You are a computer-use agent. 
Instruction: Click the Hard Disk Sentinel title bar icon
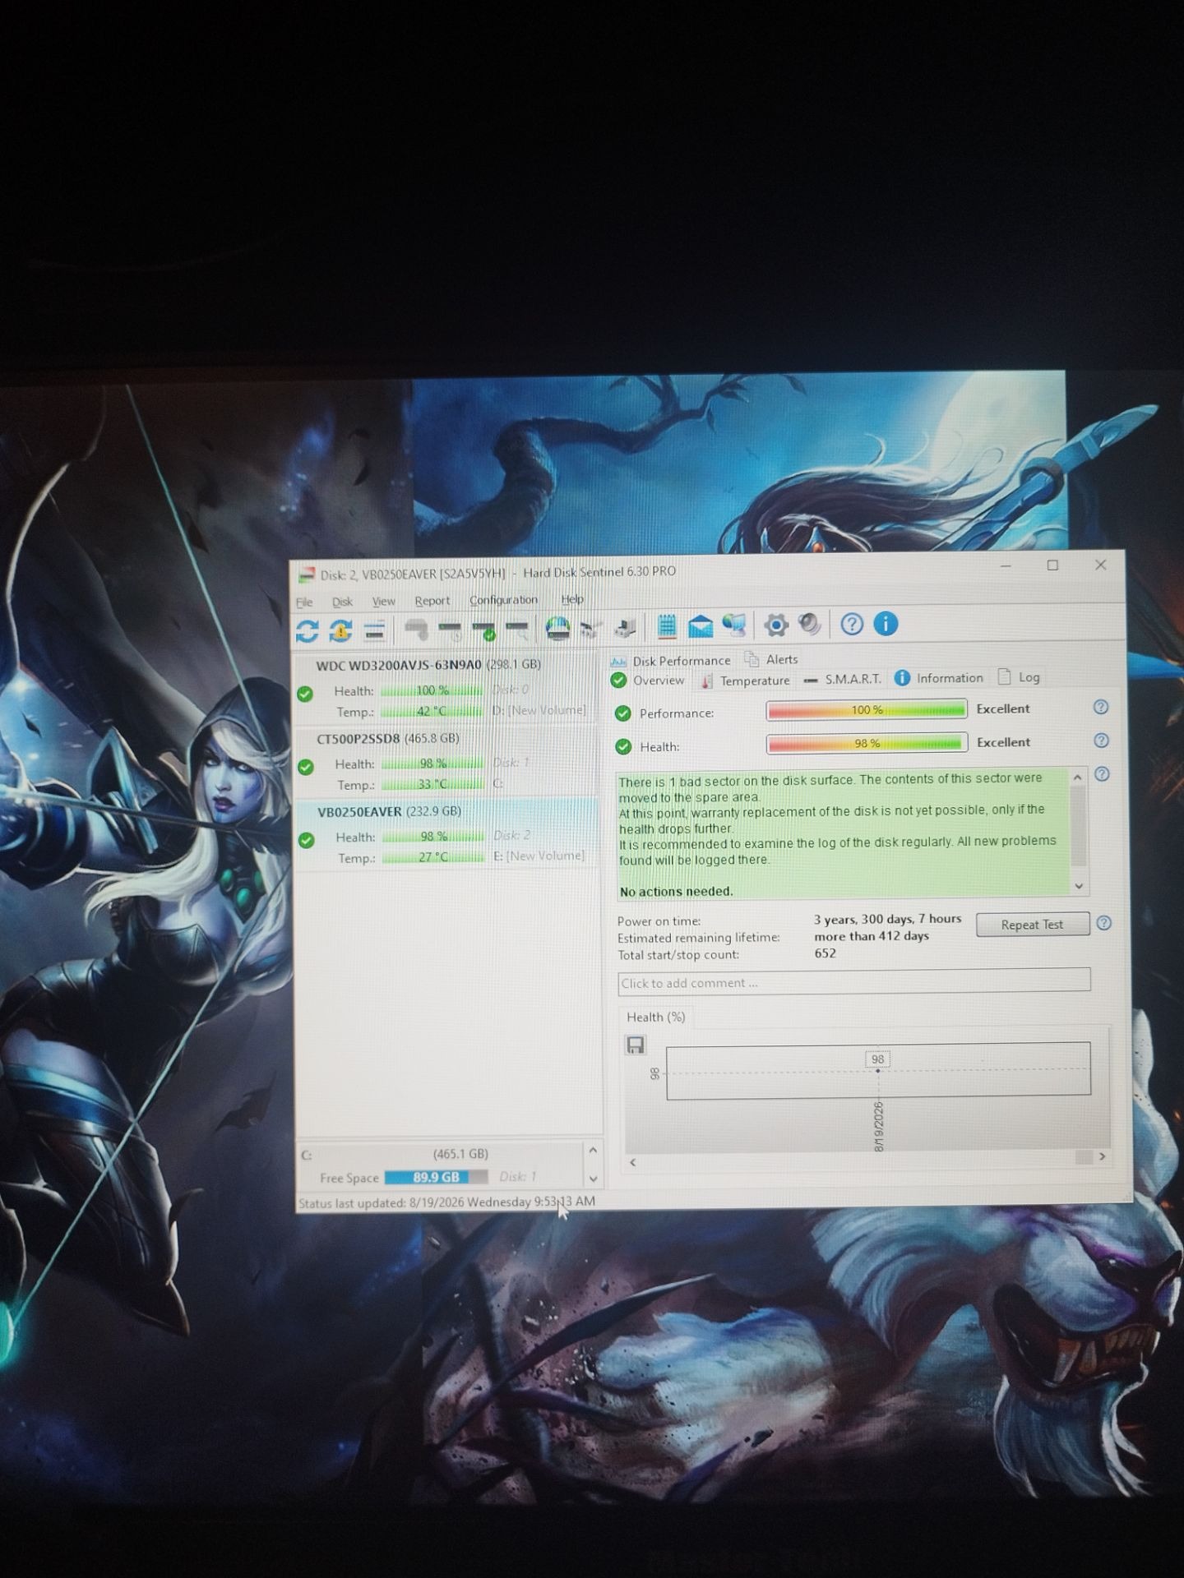click(306, 574)
